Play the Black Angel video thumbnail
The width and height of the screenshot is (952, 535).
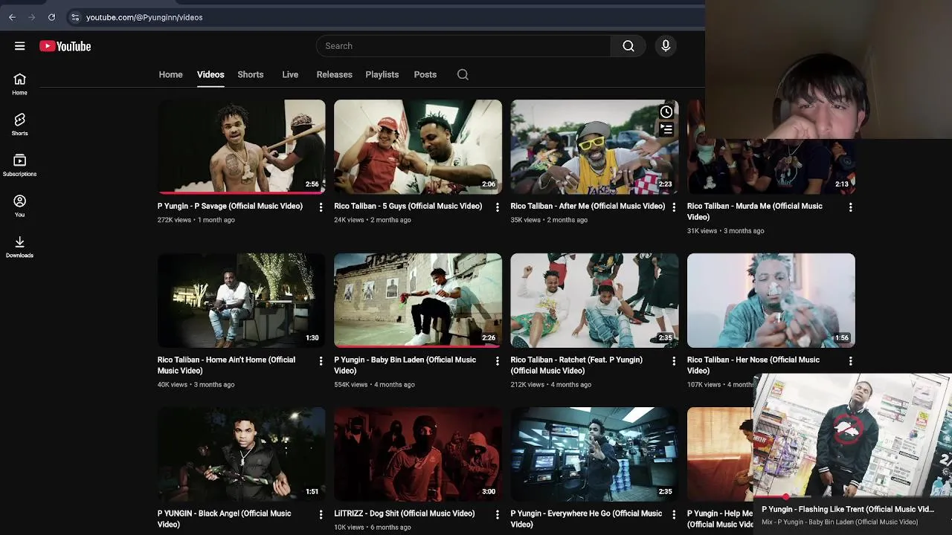242,454
